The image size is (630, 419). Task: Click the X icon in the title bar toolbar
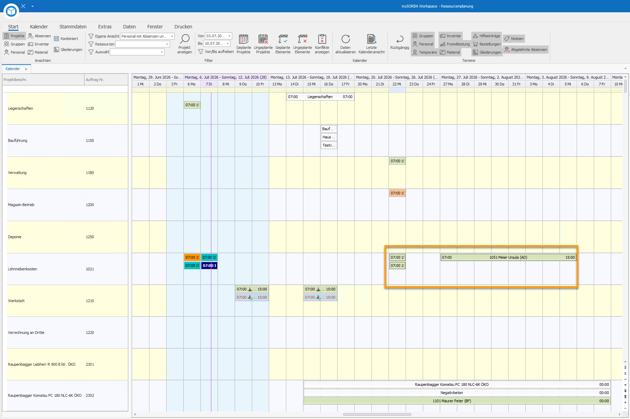click(x=23, y=6)
